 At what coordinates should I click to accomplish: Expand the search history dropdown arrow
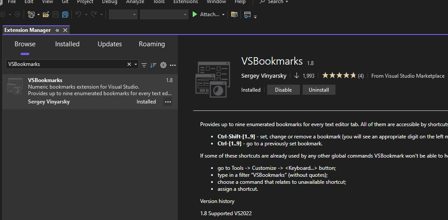coord(136,65)
